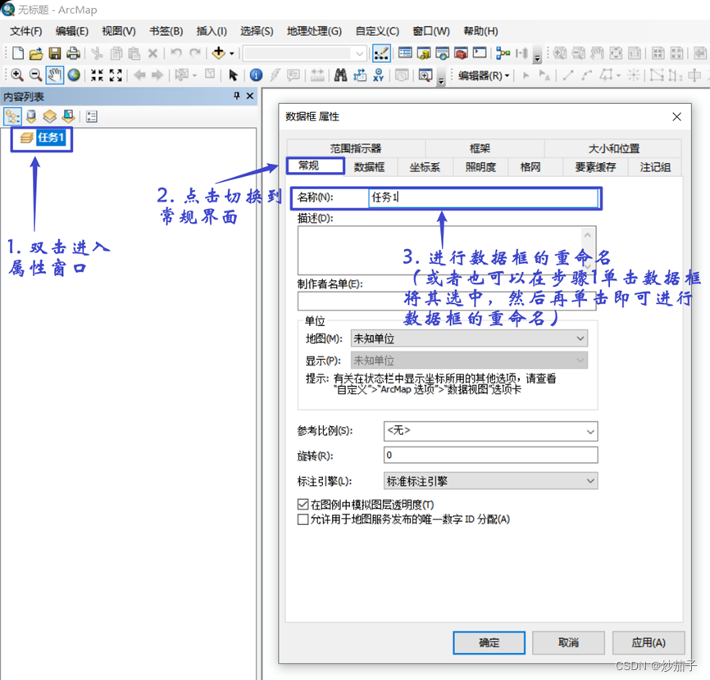Open the 选择(S) menu
The image size is (710, 680).
257,31
